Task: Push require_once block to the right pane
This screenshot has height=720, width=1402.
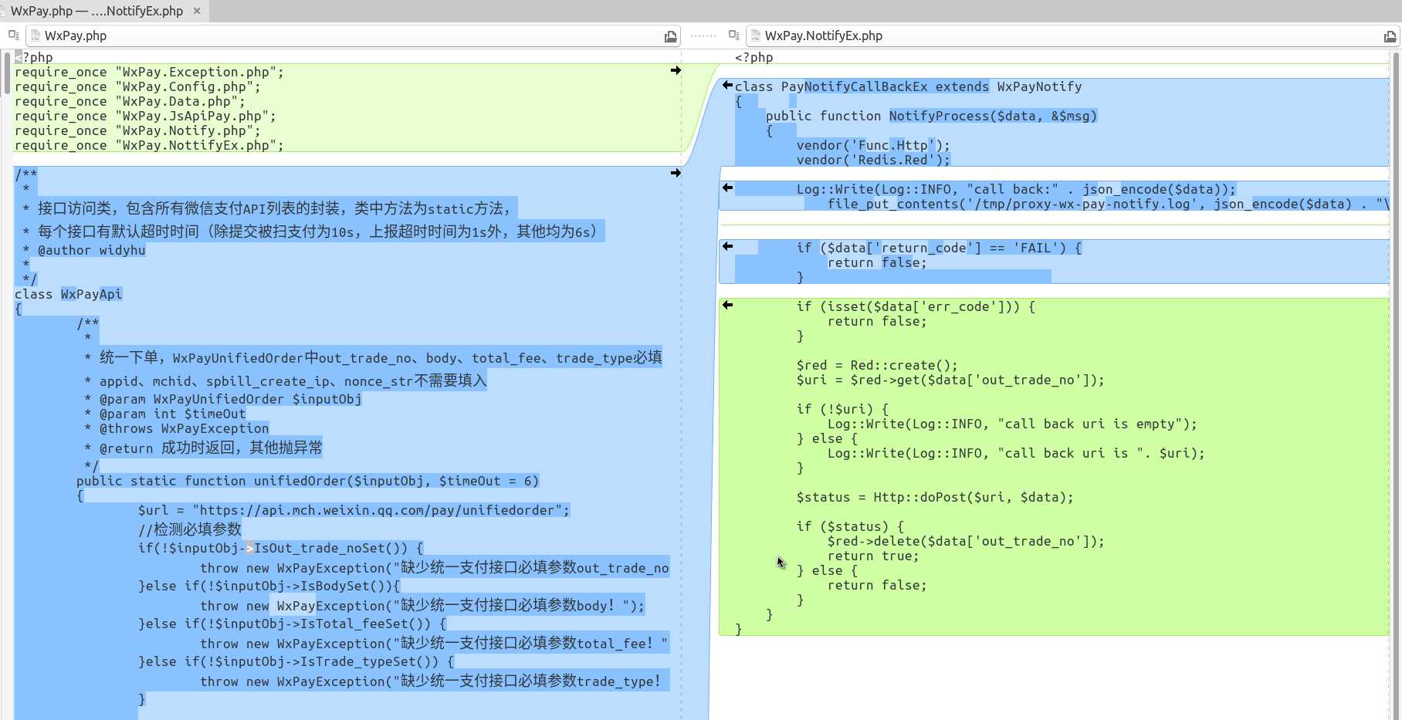Action: (676, 70)
